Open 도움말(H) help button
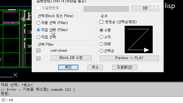The image size is (183, 103). (x=125, y=68)
